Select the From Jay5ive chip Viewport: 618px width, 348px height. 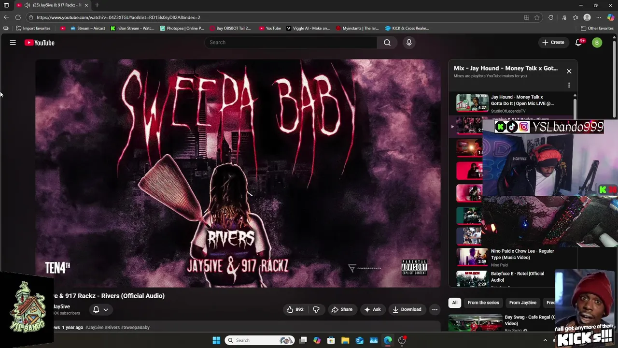(523, 303)
